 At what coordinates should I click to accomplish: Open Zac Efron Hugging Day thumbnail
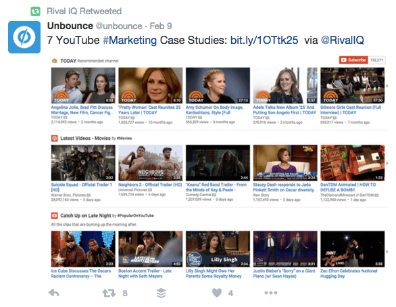[x=353, y=249]
